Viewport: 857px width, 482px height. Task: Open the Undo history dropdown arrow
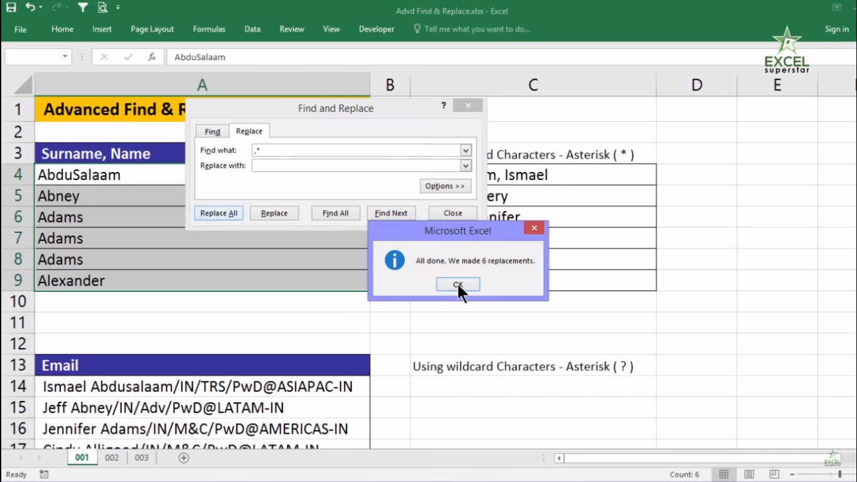point(41,8)
